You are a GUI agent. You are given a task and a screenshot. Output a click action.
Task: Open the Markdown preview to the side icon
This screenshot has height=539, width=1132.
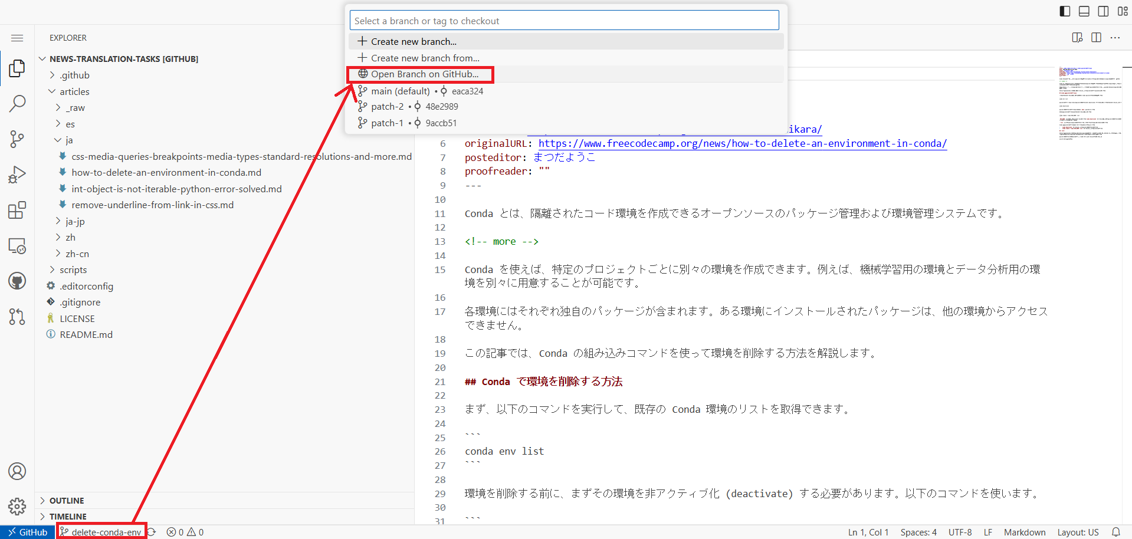tap(1077, 38)
